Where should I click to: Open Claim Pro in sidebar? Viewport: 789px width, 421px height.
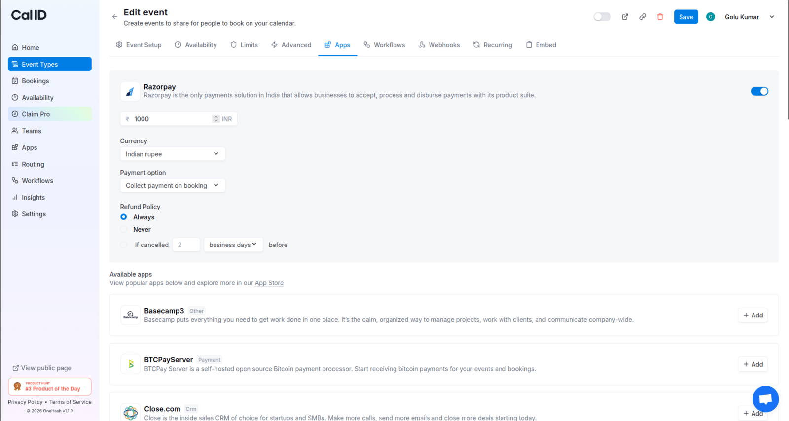(x=50, y=114)
